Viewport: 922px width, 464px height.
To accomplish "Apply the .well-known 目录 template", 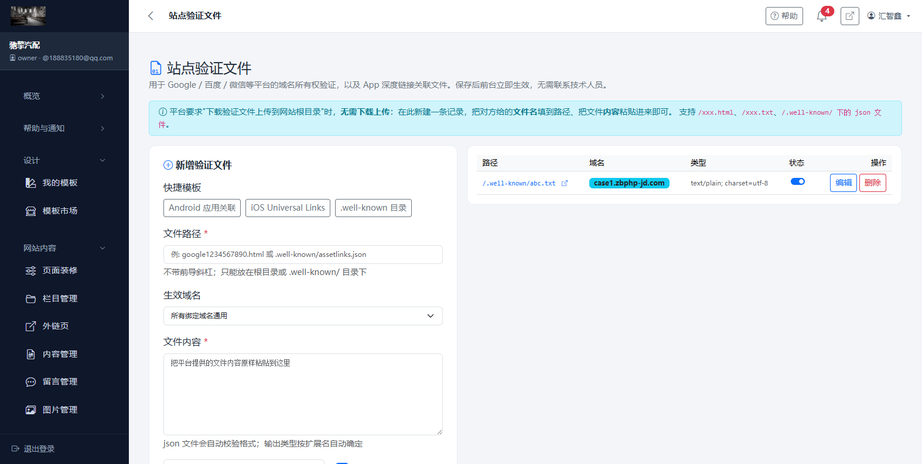I will tap(373, 208).
